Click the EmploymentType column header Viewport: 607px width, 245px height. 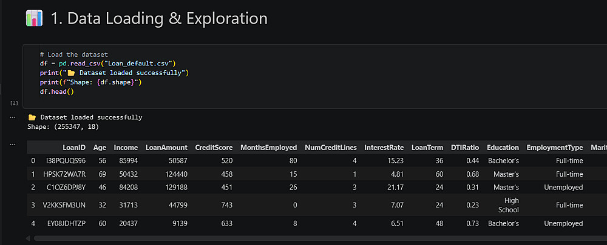[x=554, y=148]
